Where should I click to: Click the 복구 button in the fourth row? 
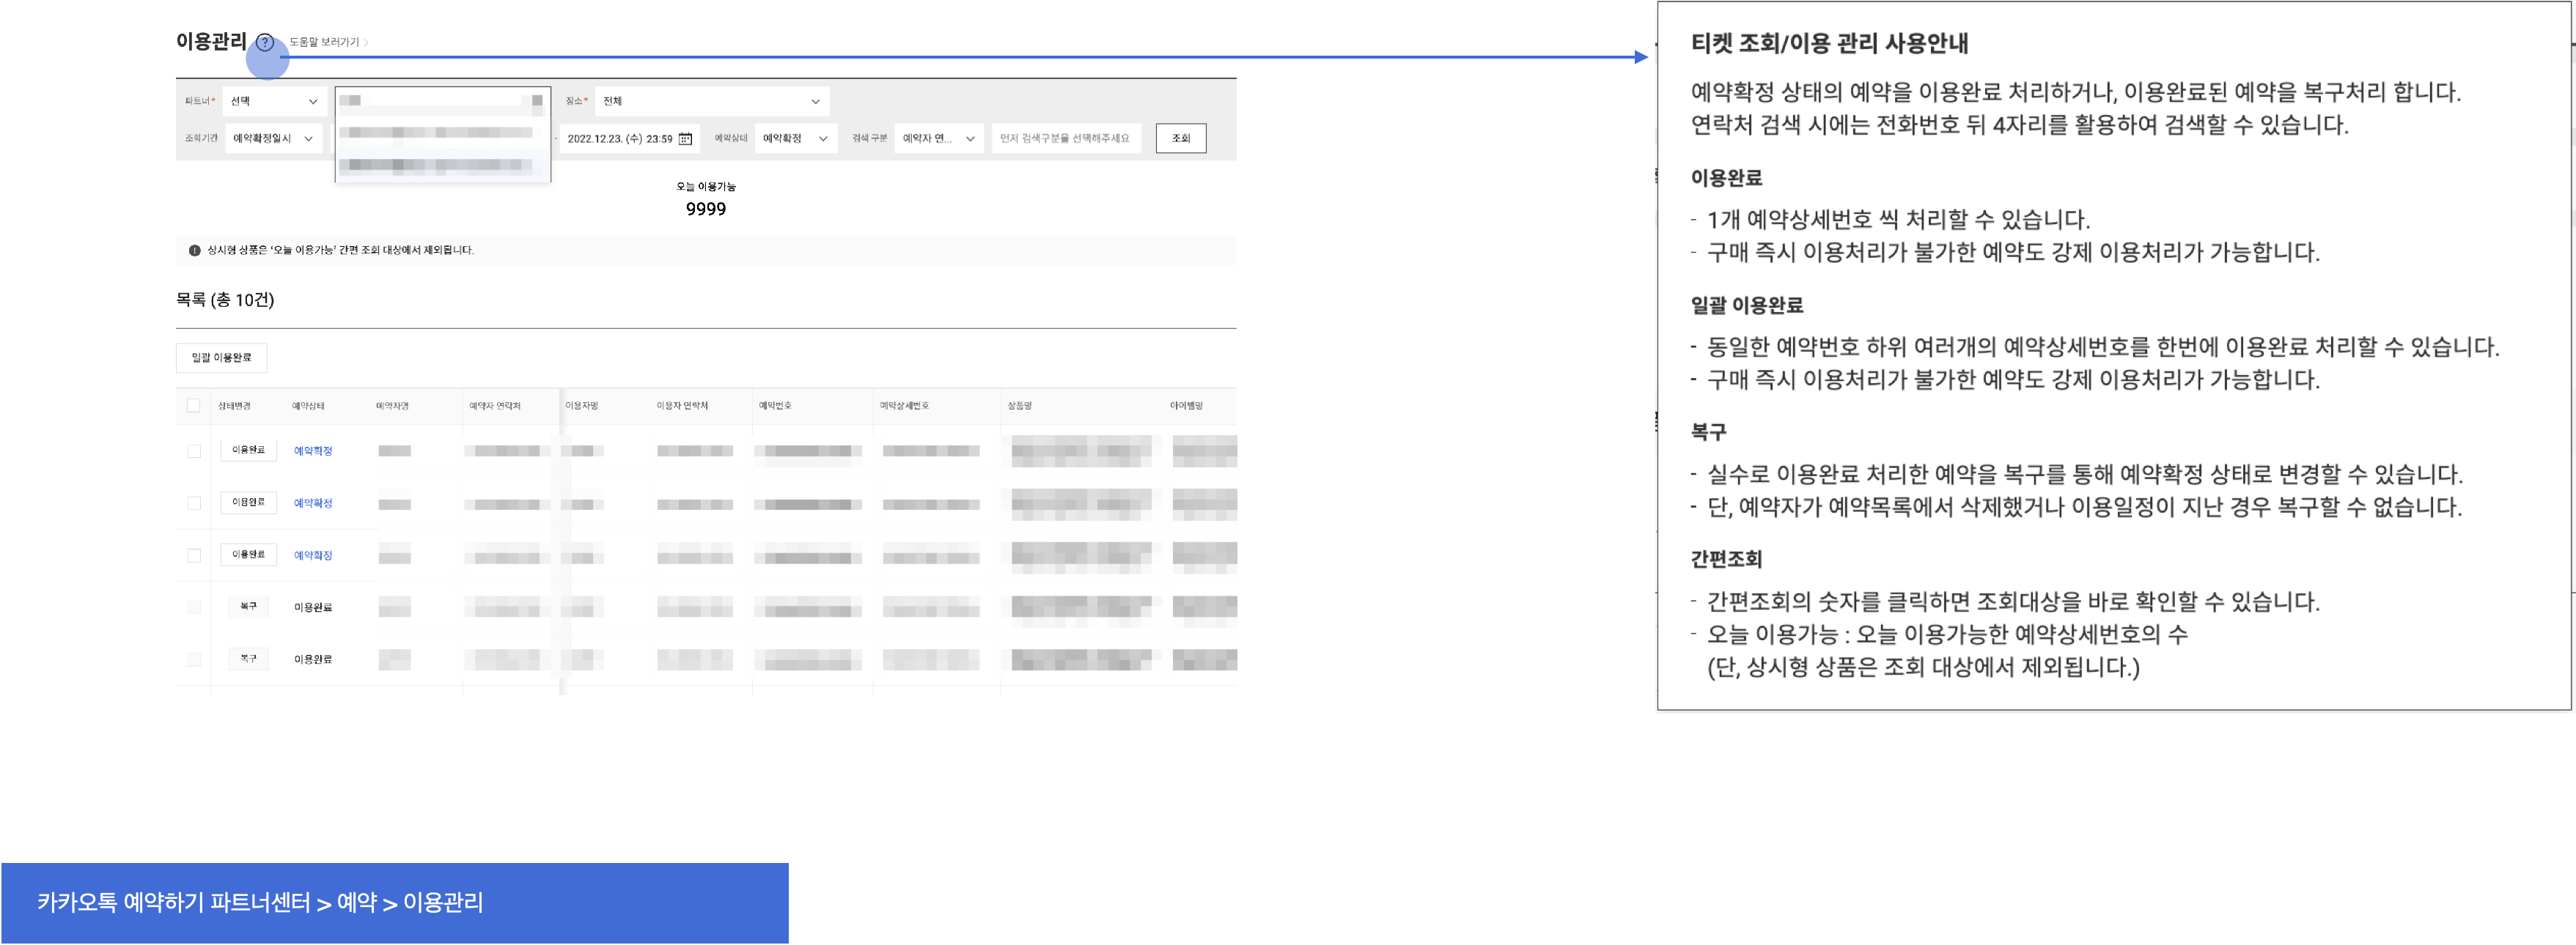pyautogui.click(x=248, y=607)
